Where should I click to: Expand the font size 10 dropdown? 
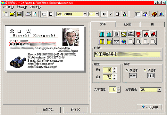97,14
